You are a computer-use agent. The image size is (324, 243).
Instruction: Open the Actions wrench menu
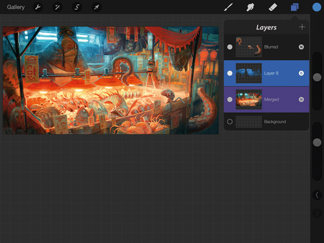coord(38,7)
